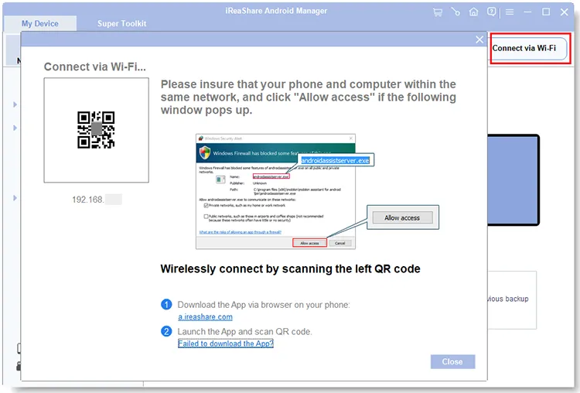Viewport: 580px width, 393px height.
Task: Open the a.ireashare.com download link
Action: coord(205,316)
